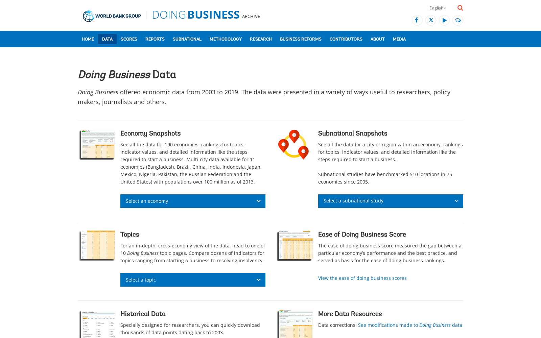Go to the Home nav item
The image size is (541, 338).
pyautogui.click(x=88, y=39)
